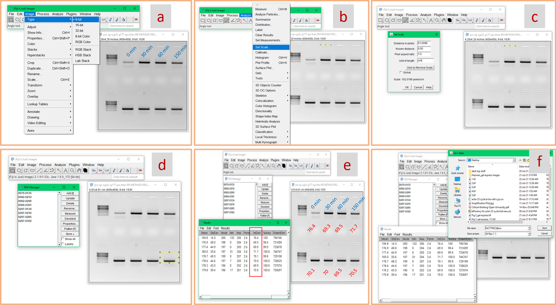Image resolution: width=556 pixels, height=305 pixels.
Task: Select the Wand tracing tool in panel d
Action: coord(59,171)
